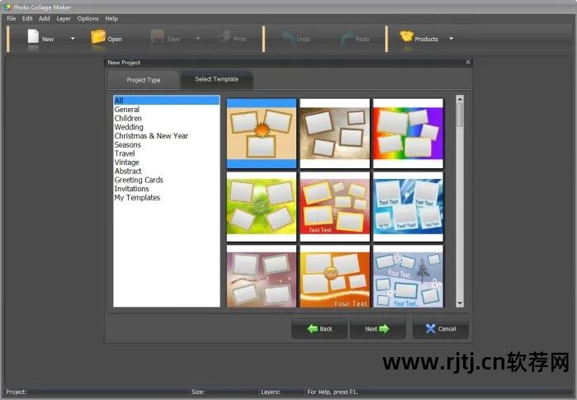Expand the Products dropdown arrow
Screen dimensions: 577x400
click(x=451, y=39)
